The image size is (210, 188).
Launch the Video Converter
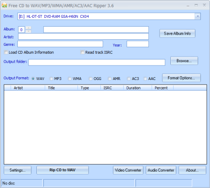[128, 170]
